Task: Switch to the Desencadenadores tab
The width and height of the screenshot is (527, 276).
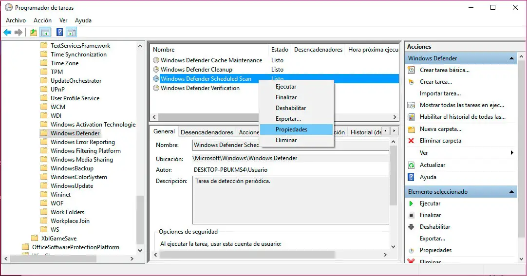Action: pyautogui.click(x=207, y=132)
